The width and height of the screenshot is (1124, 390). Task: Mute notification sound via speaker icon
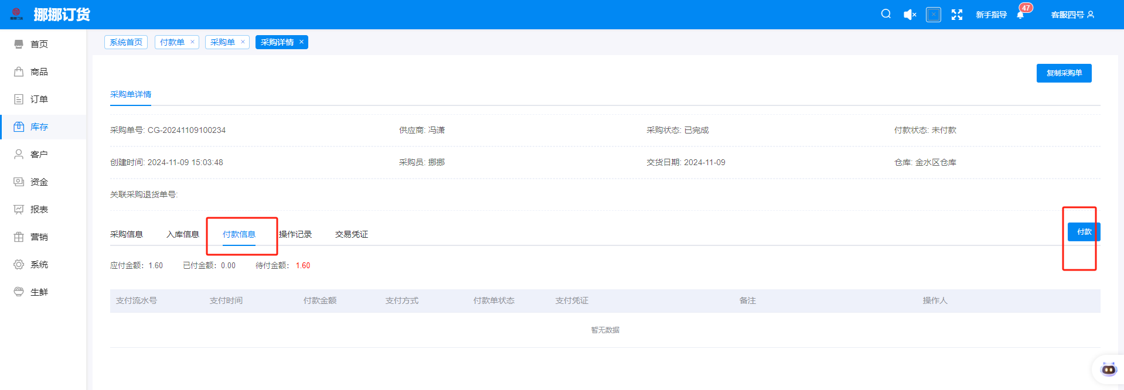pos(910,15)
